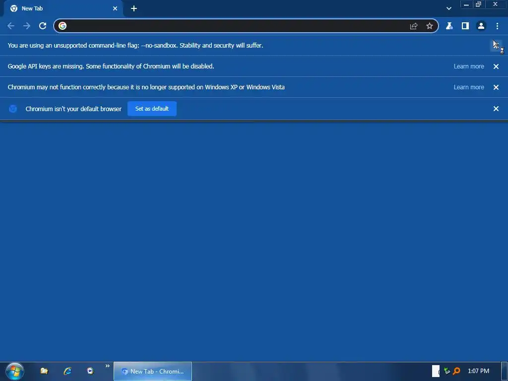Reload the current page
The image size is (508, 381).
point(43,26)
